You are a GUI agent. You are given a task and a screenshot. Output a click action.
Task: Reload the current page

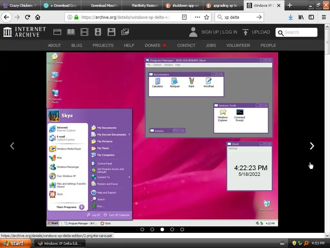tap(27, 17)
